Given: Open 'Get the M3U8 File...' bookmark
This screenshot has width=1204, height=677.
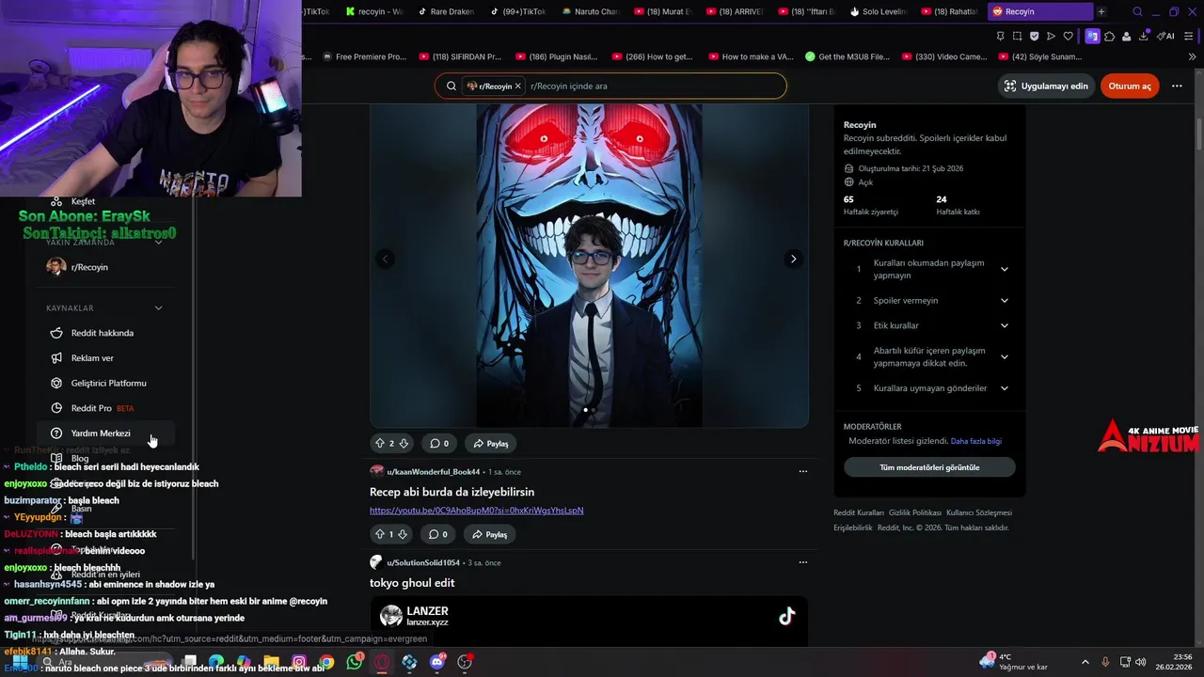Looking at the screenshot, I should [848, 56].
